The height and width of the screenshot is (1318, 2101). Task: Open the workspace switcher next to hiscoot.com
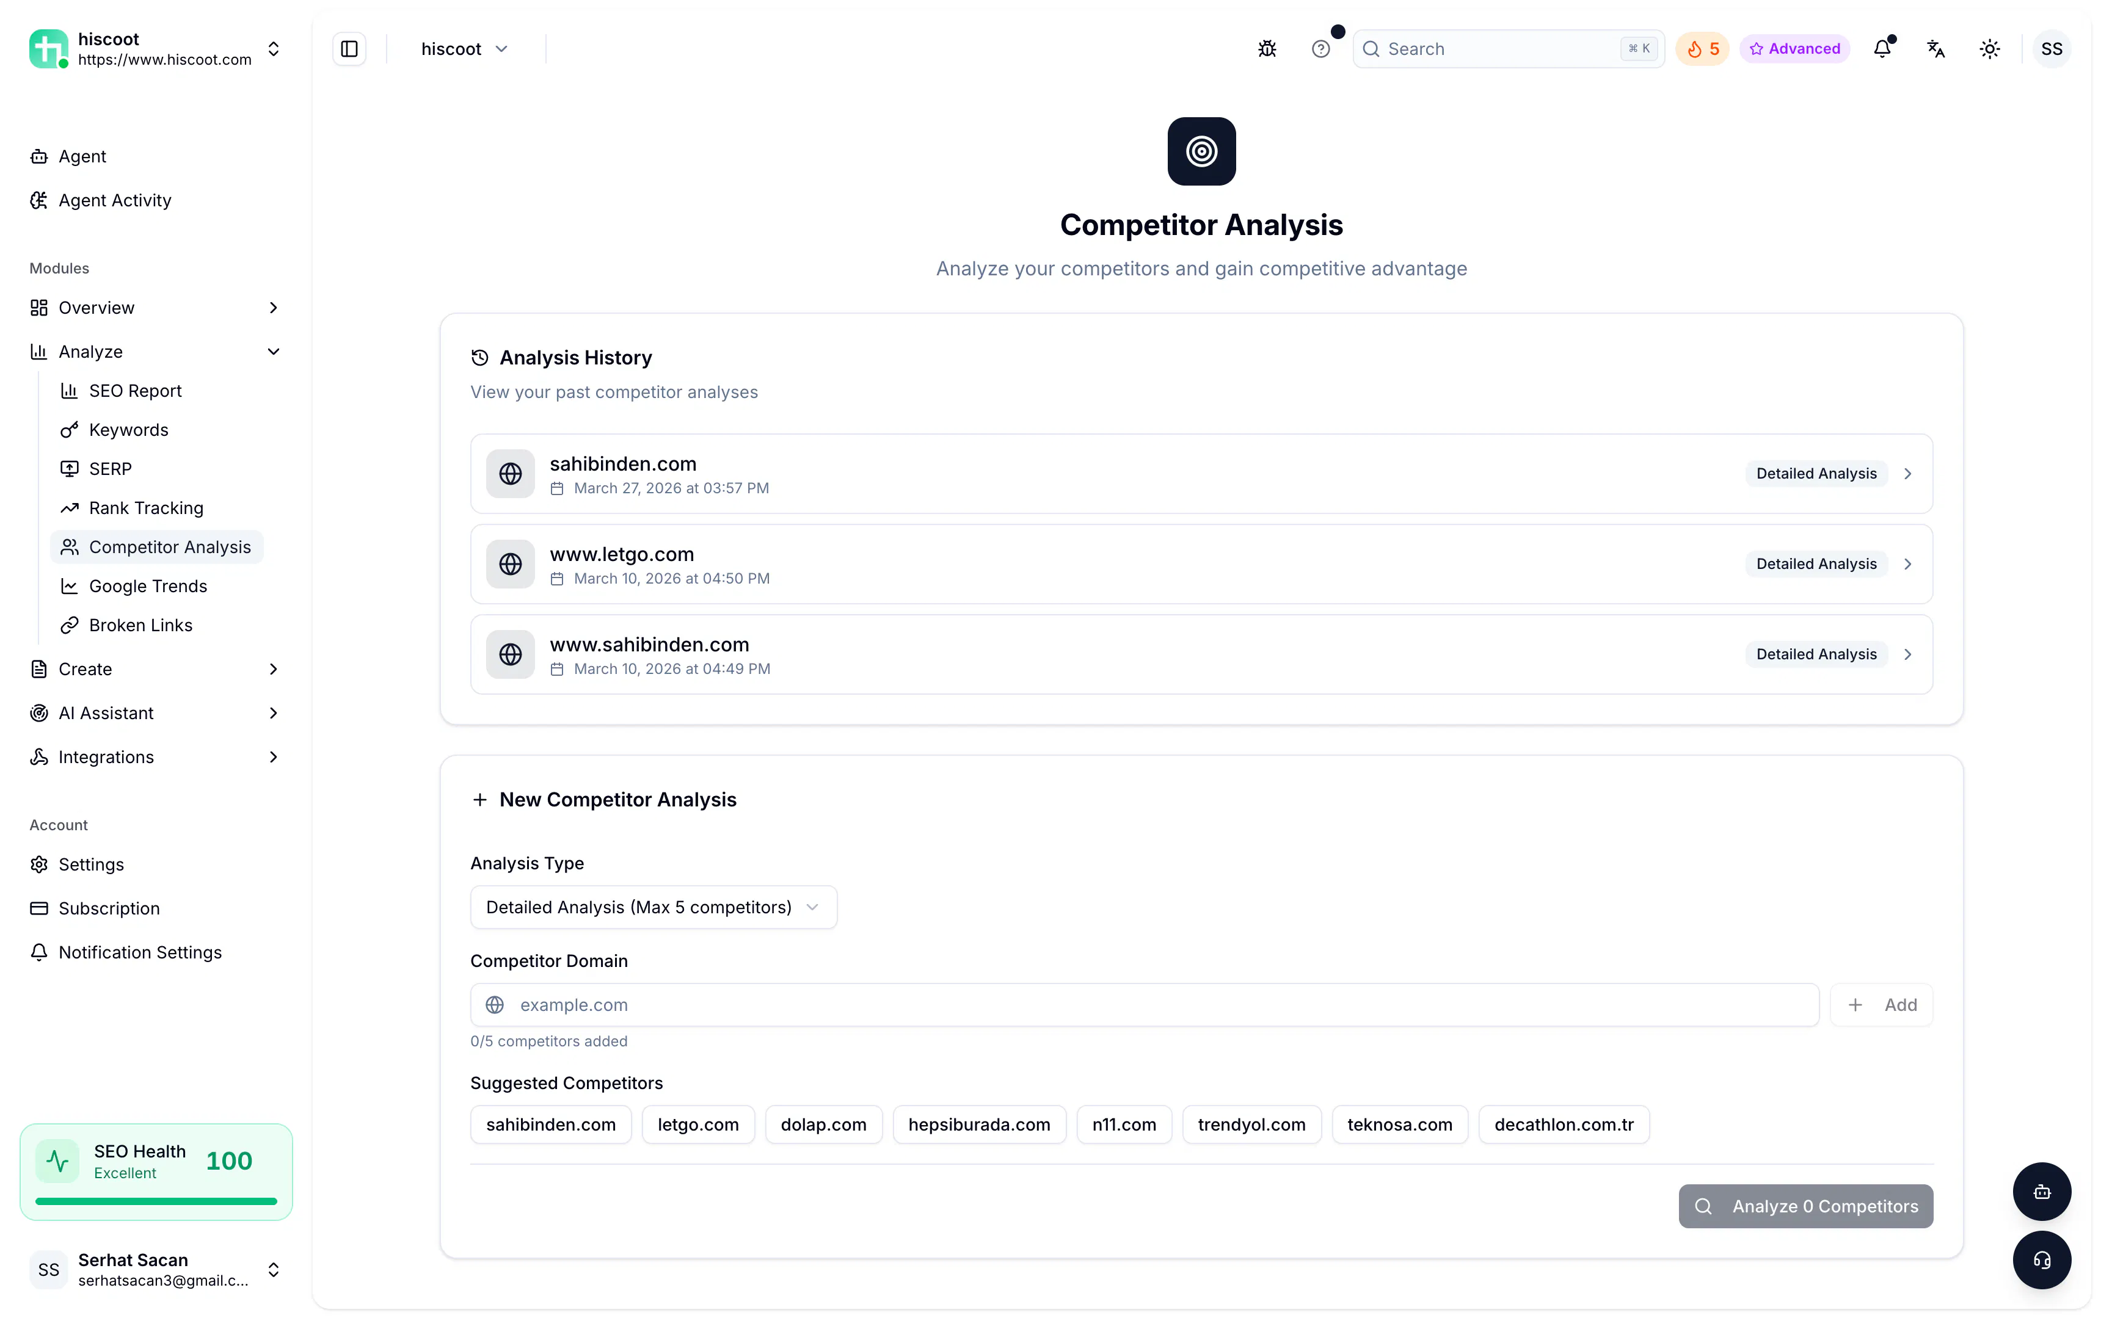(x=273, y=49)
